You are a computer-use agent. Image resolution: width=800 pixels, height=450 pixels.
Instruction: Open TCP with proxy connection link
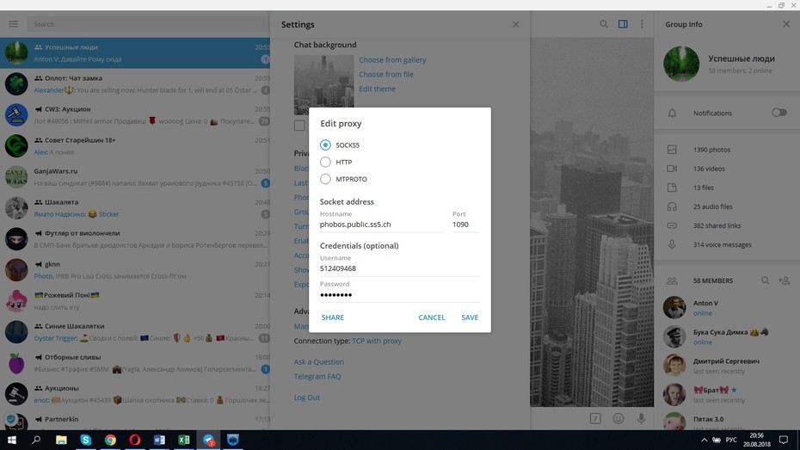(377, 341)
